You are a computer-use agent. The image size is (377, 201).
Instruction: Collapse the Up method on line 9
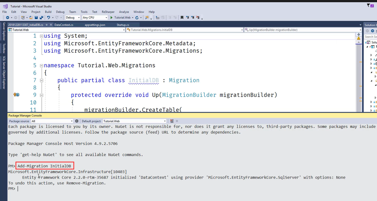41,95
